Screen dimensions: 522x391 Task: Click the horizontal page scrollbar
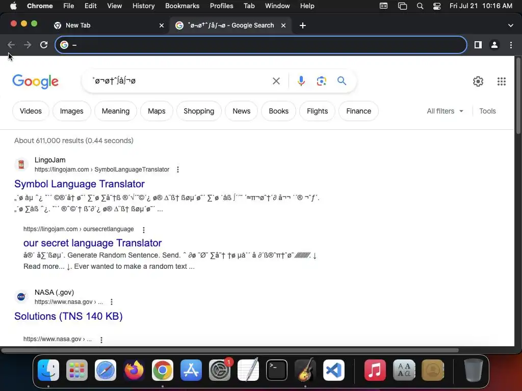point(230,350)
